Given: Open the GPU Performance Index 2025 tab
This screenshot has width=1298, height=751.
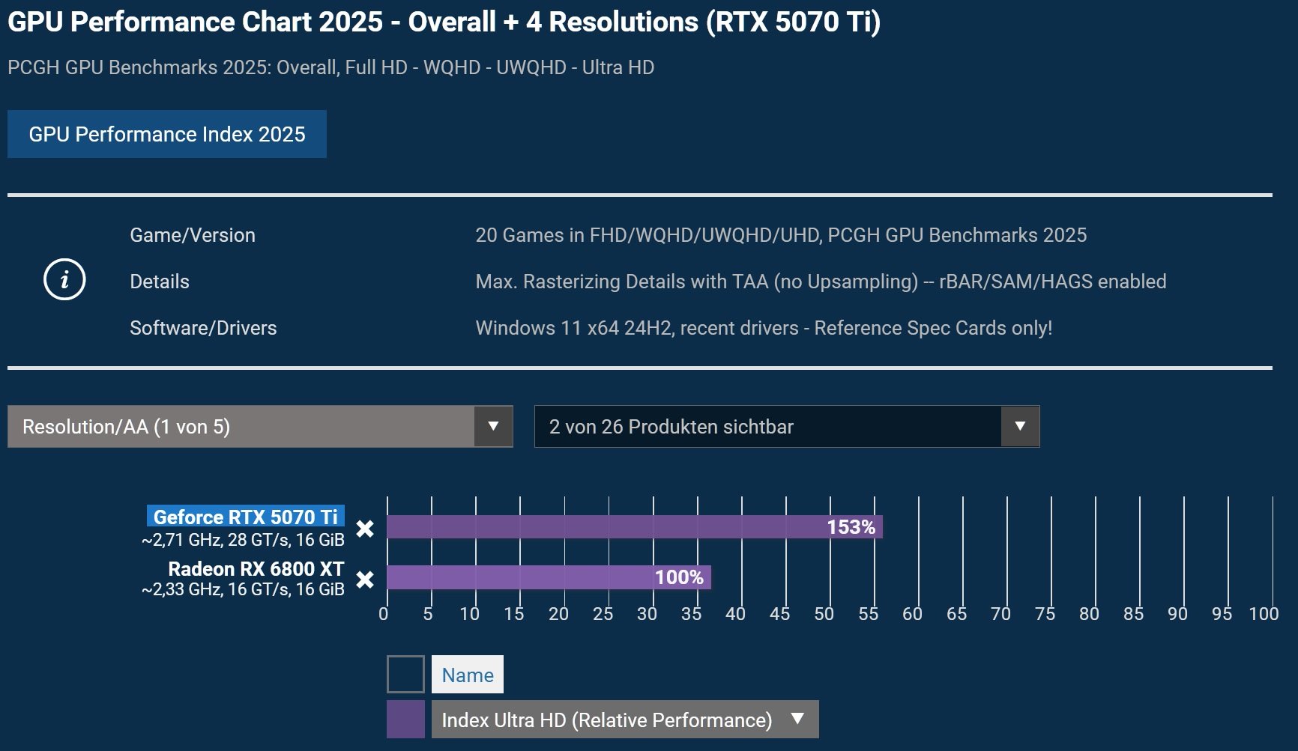Looking at the screenshot, I should point(167,134).
